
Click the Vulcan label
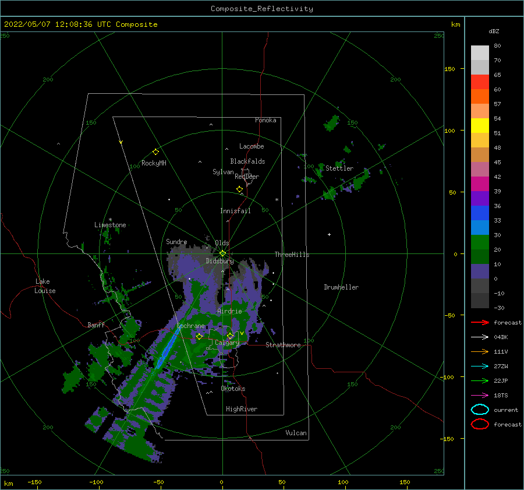tap(296, 433)
